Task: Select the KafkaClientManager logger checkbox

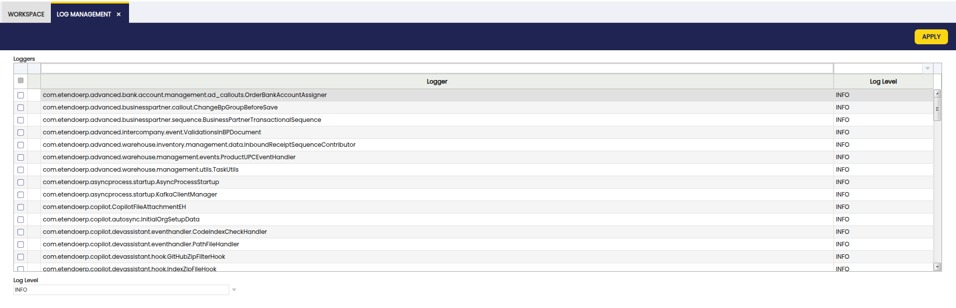Action: pos(20,195)
